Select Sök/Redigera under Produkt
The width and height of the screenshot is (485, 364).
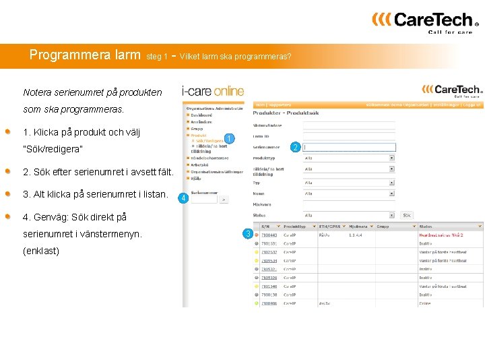point(209,141)
